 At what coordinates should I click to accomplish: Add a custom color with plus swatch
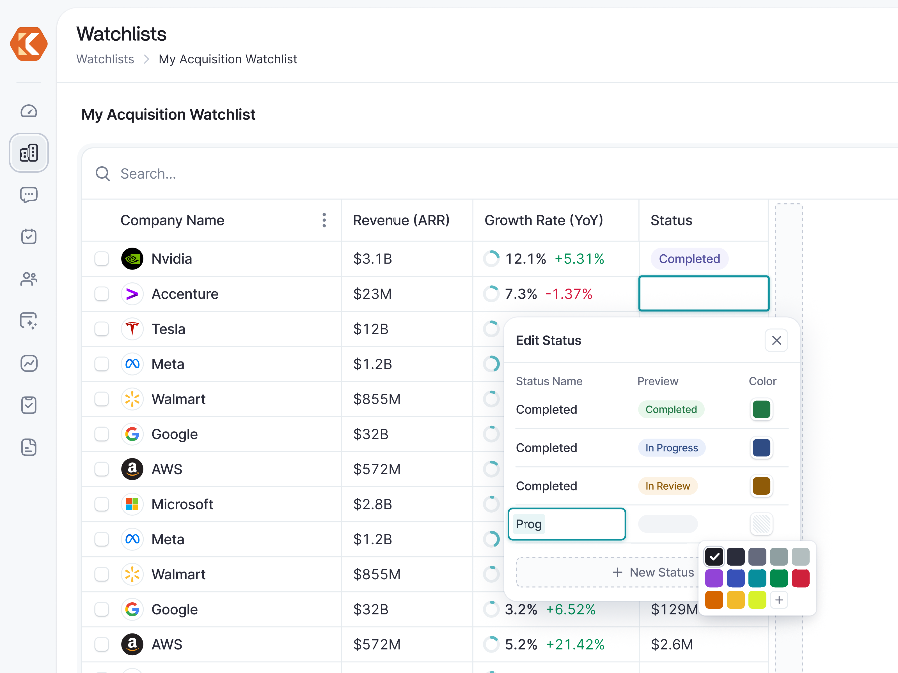779,600
